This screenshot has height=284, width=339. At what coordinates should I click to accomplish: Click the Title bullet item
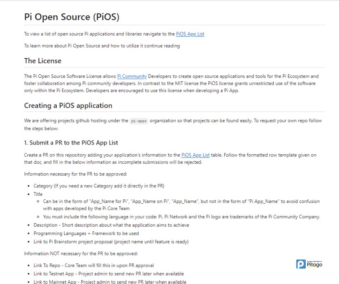pos(38,194)
